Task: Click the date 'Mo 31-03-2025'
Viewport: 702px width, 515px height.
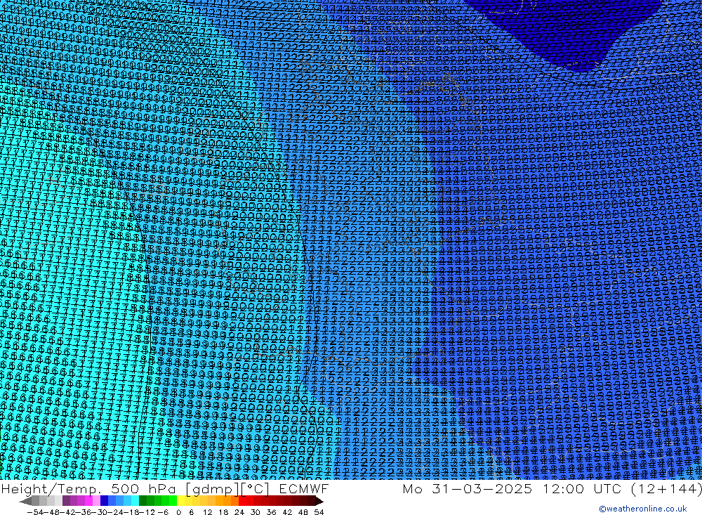Action: click(x=468, y=488)
